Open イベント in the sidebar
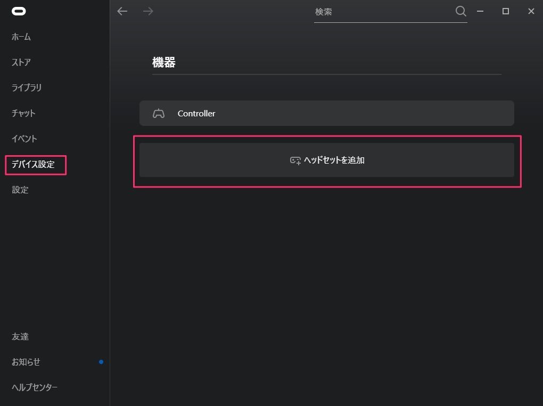Image resolution: width=543 pixels, height=406 pixels. click(24, 139)
